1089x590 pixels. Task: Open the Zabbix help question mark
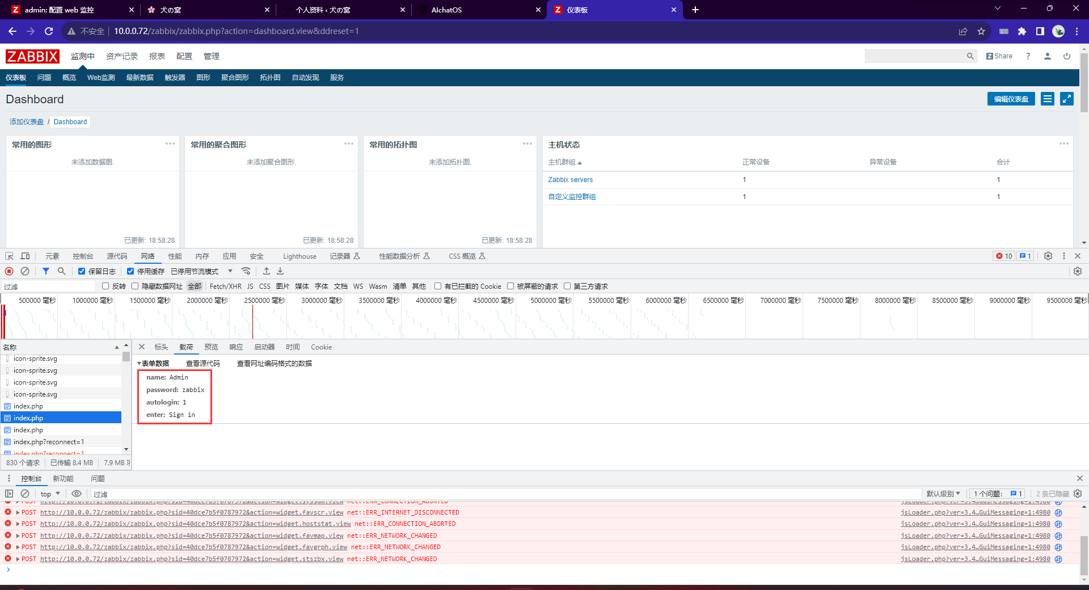point(1028,56)
